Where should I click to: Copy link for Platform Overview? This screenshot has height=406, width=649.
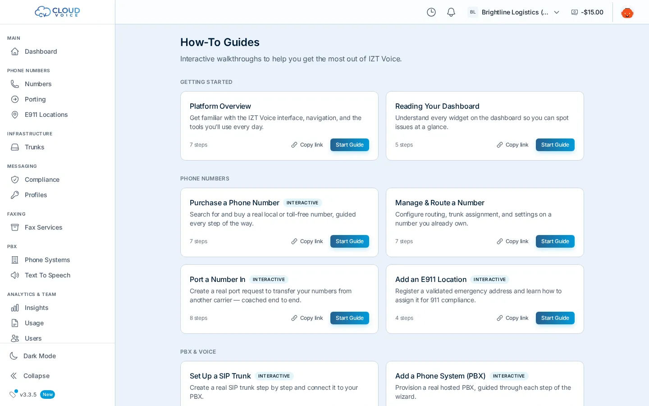point(307,145)
